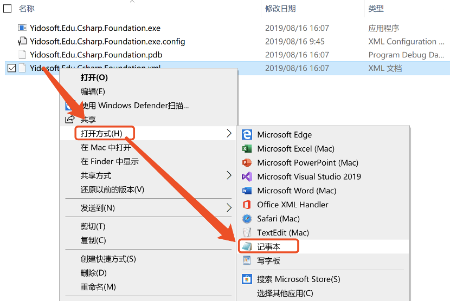Open the 发送到(N) menu entry

tap(98, 208)
